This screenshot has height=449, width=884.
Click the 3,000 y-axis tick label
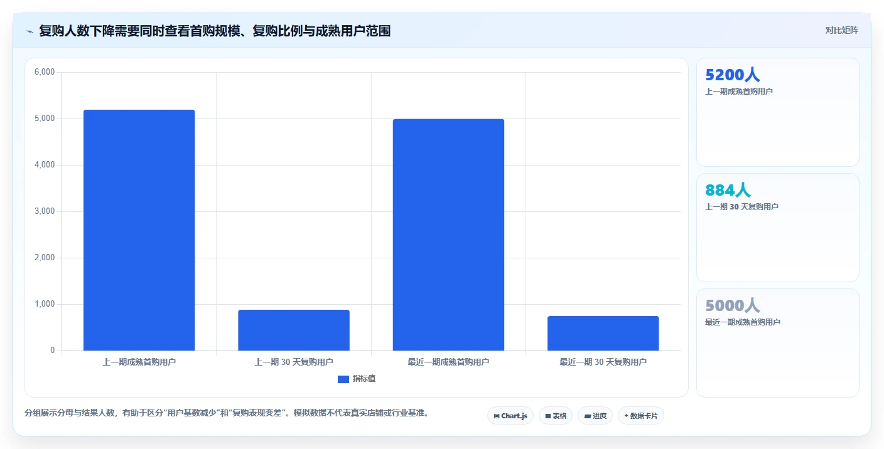(45, 211)
